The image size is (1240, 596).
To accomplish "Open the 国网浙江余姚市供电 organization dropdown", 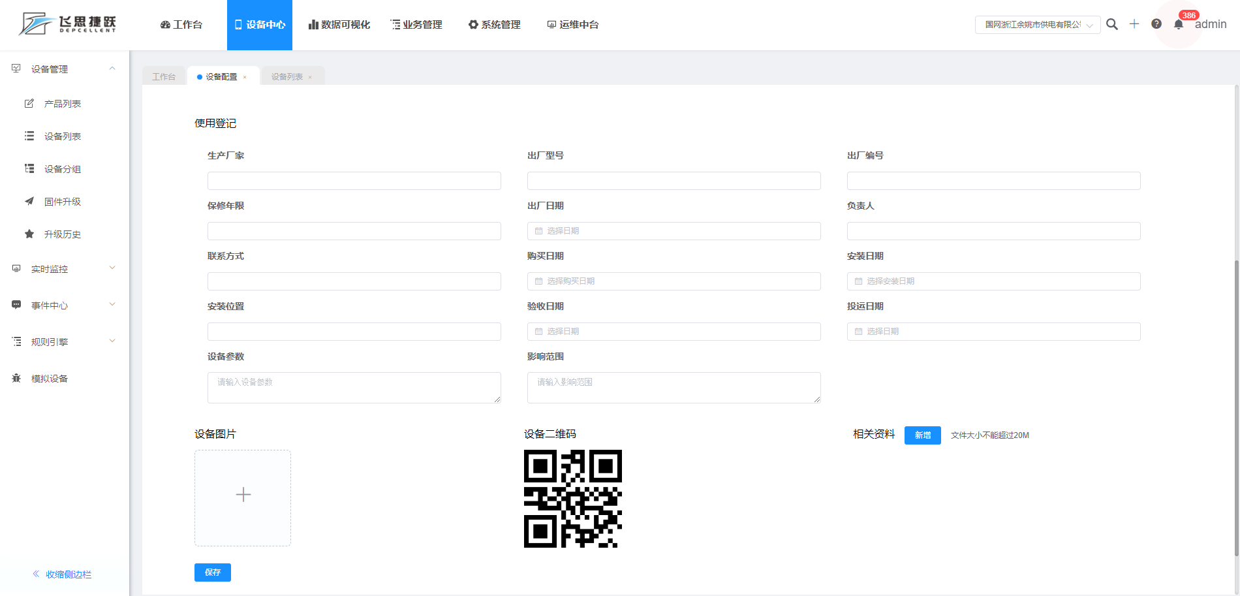I will pyautogui.click(x=1038, y=25).
